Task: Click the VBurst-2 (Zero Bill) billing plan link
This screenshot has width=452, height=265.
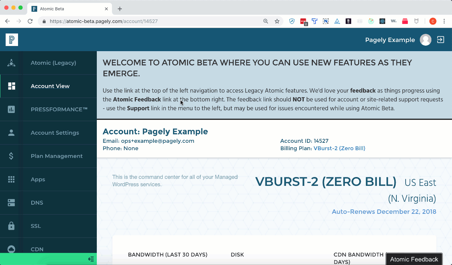Action: tap(339, 148)
